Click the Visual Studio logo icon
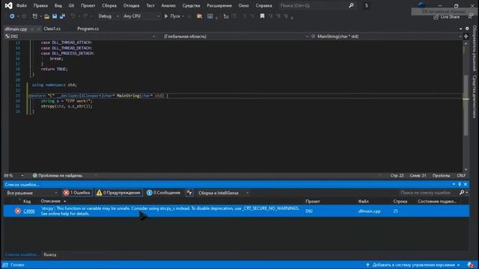479x269 pixels. point(8,5)
